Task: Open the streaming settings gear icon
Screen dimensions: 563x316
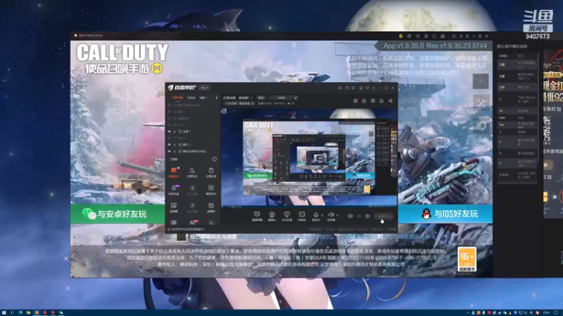Action: point(367,216)
